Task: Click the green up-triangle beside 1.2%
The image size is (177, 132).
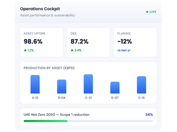Action: [x=25, y=50]
